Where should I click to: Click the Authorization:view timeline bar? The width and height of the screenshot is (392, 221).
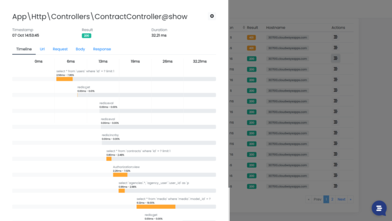tap(120, 175)
